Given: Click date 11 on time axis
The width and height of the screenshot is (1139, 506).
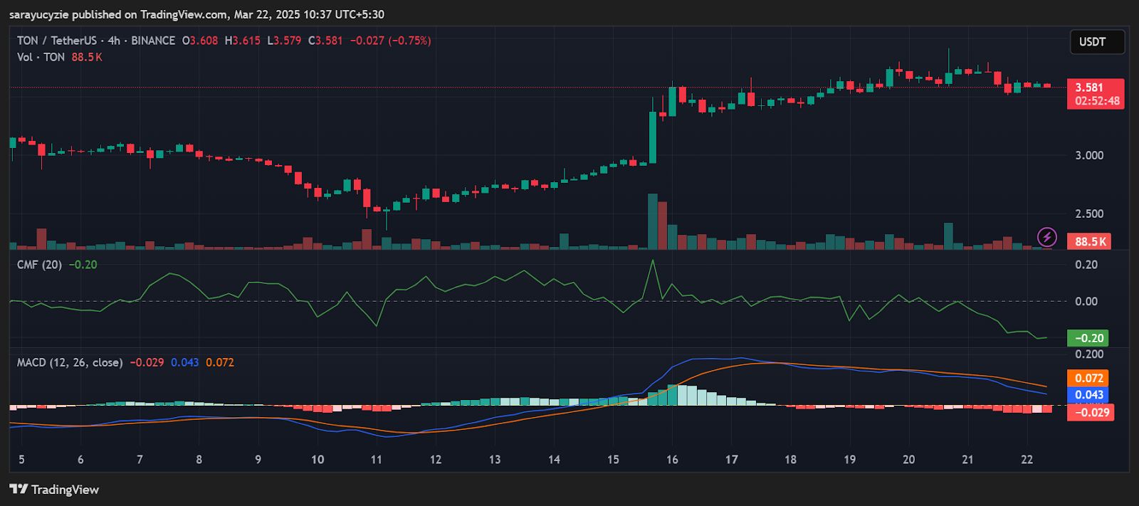Looking at the screenshot, I should [x=376, y=460].
